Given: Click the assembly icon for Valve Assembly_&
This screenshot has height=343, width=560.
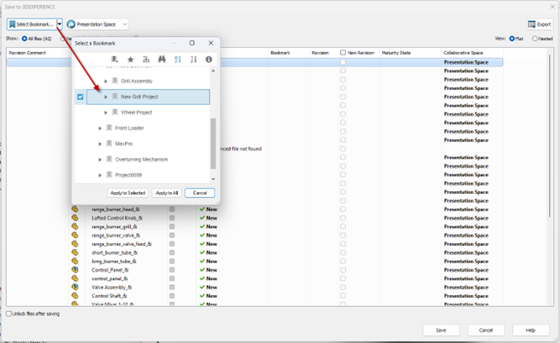Looking at the screenshot, I should click(x=75, y=287).
